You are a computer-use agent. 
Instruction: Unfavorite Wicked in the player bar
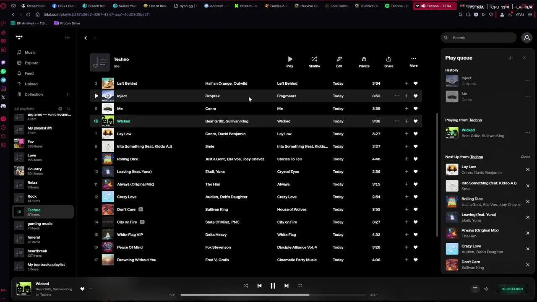tap(82, 289)
